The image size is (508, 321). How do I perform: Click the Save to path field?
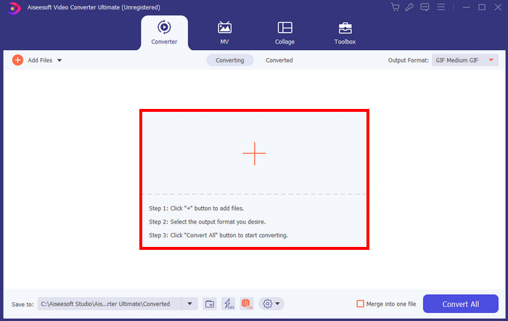click(x=110, y=304)
